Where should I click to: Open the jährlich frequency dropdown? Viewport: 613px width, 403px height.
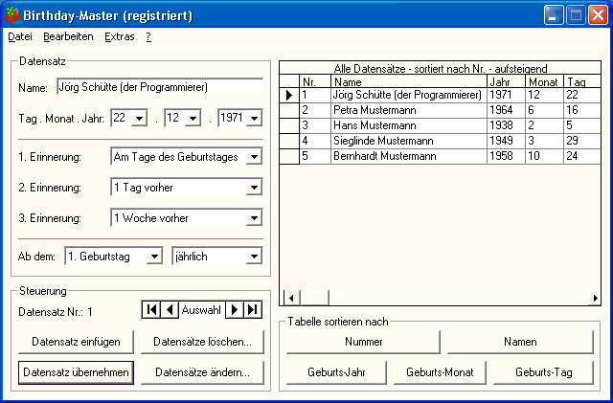pos(254,256)
